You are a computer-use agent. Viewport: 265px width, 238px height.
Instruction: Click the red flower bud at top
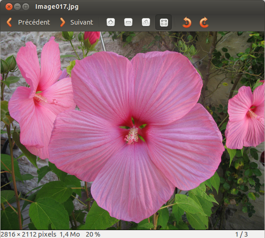pos(92,38)
